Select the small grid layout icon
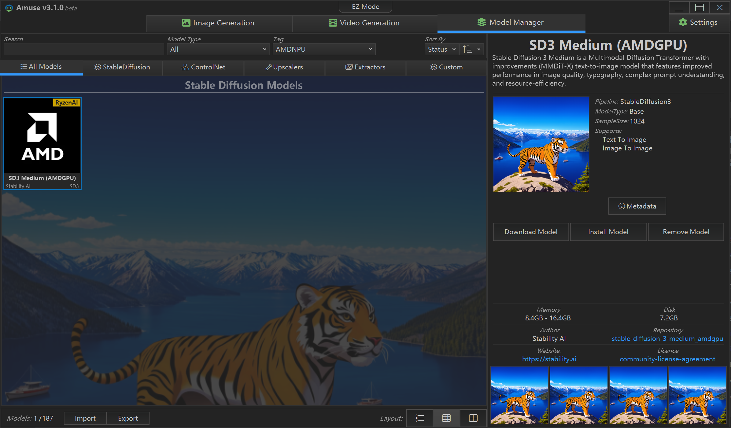This screenshot has height=428, width=731. pyautogui.click(x=446, y=418)
